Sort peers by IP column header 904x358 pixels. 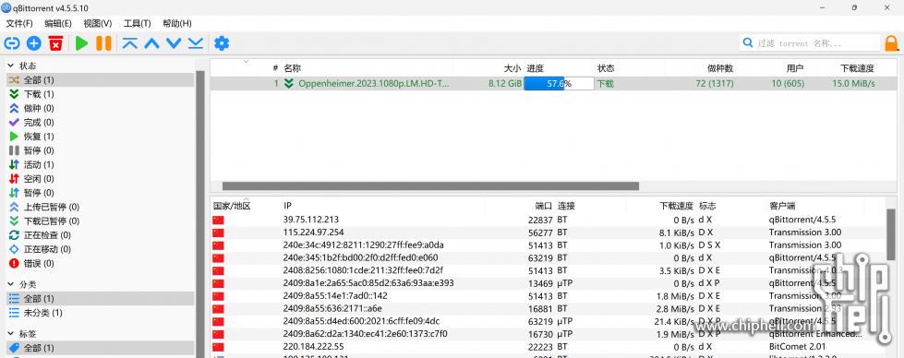coord(288,206)
